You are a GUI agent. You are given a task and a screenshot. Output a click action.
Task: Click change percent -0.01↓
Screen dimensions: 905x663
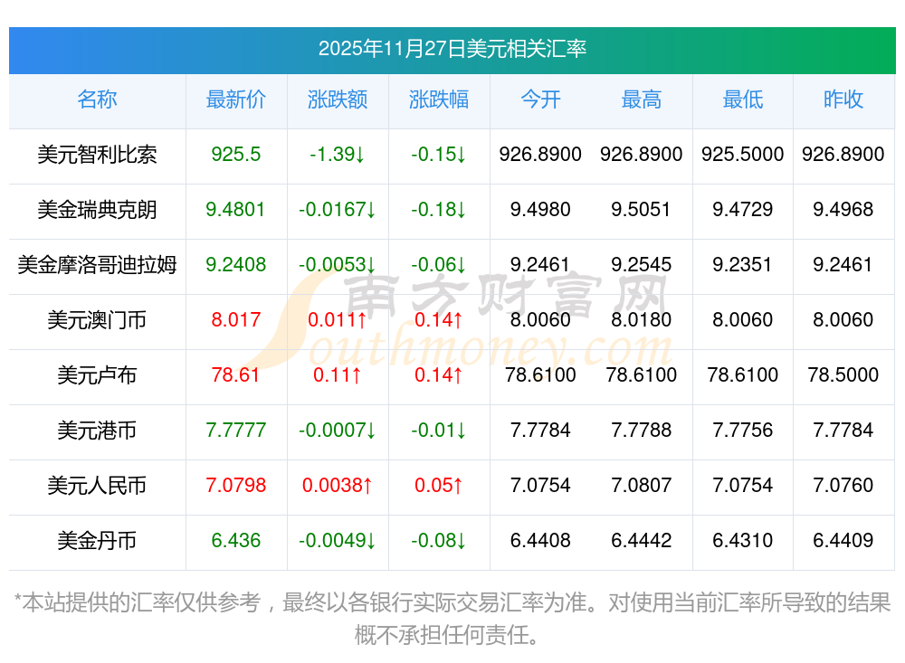tap(439, 431)
